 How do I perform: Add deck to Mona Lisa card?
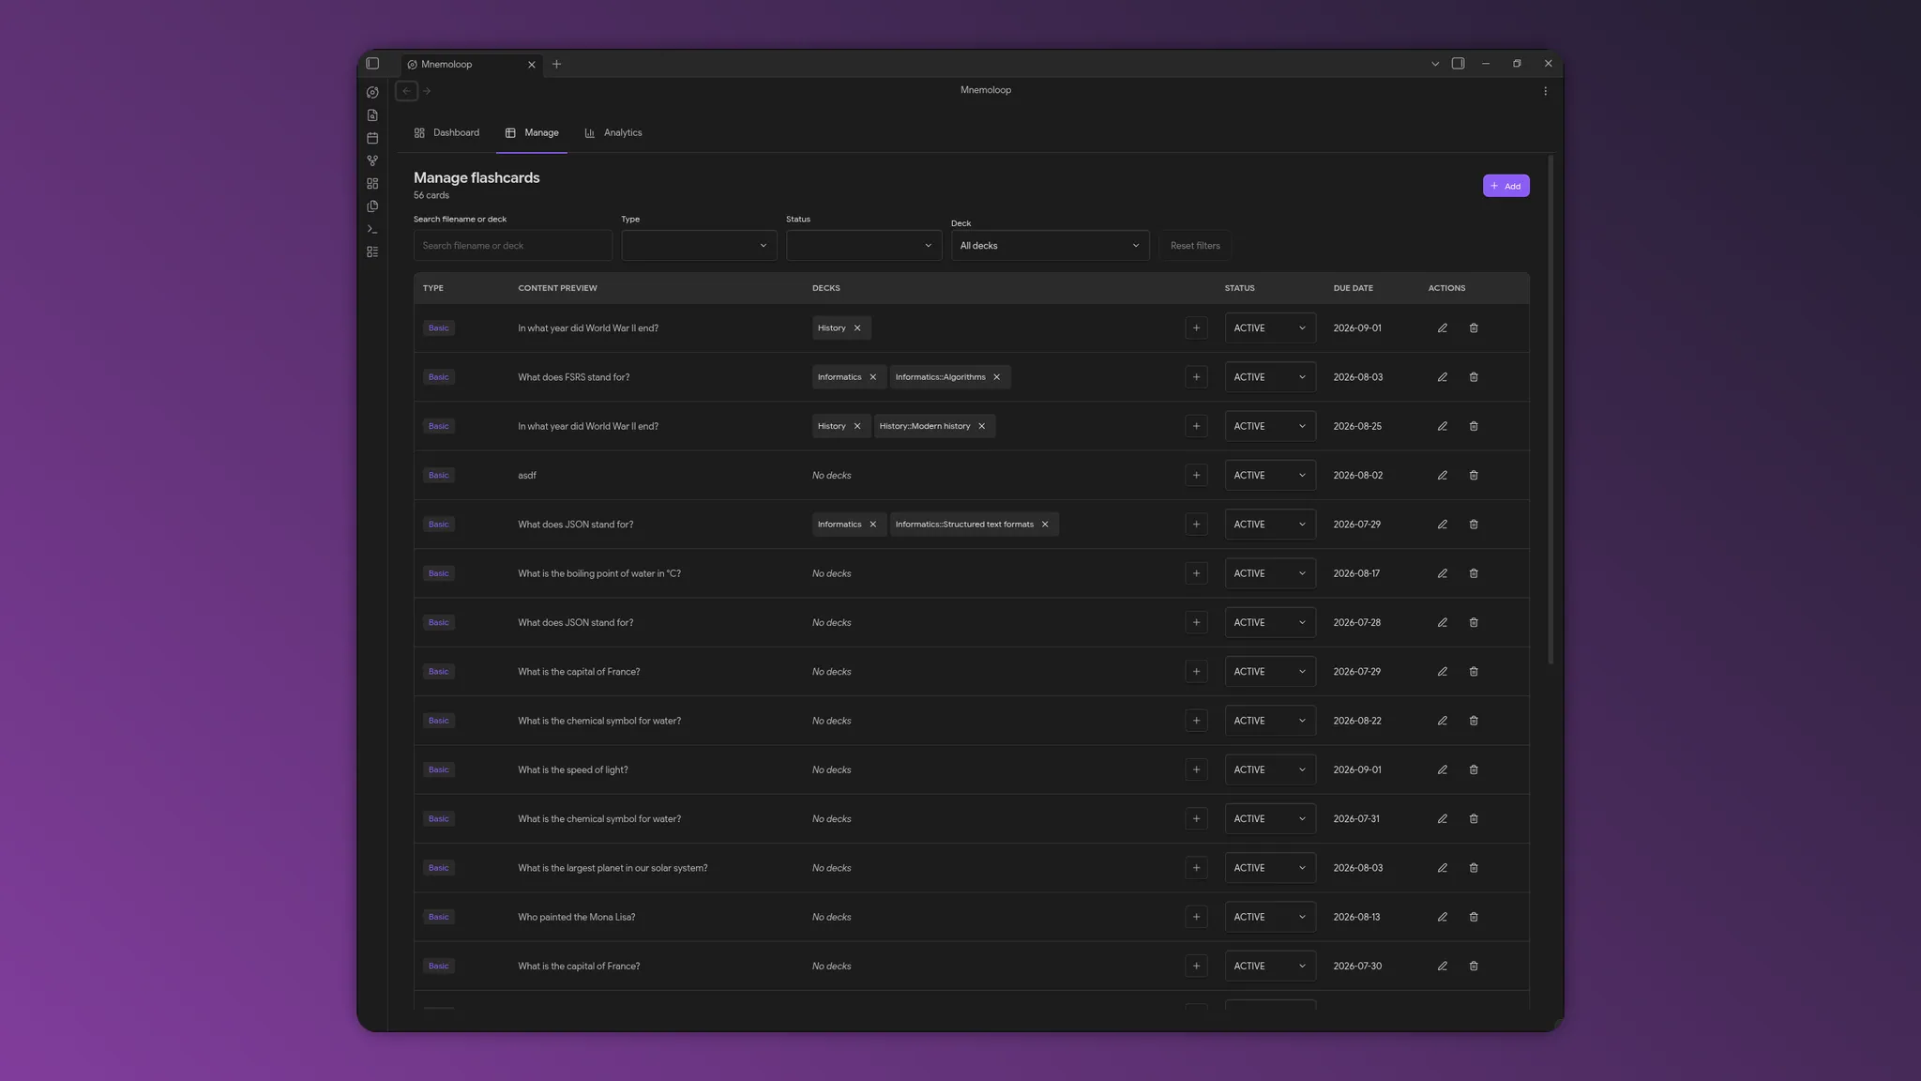pos(1196,917)
